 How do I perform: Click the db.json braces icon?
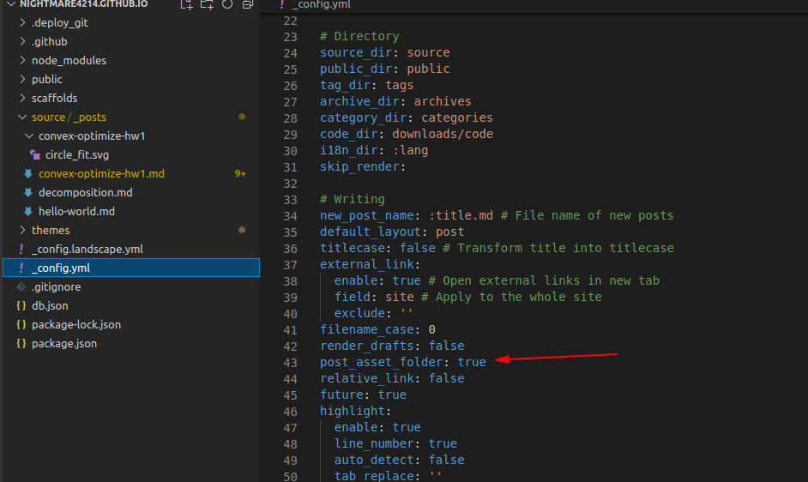21,305
